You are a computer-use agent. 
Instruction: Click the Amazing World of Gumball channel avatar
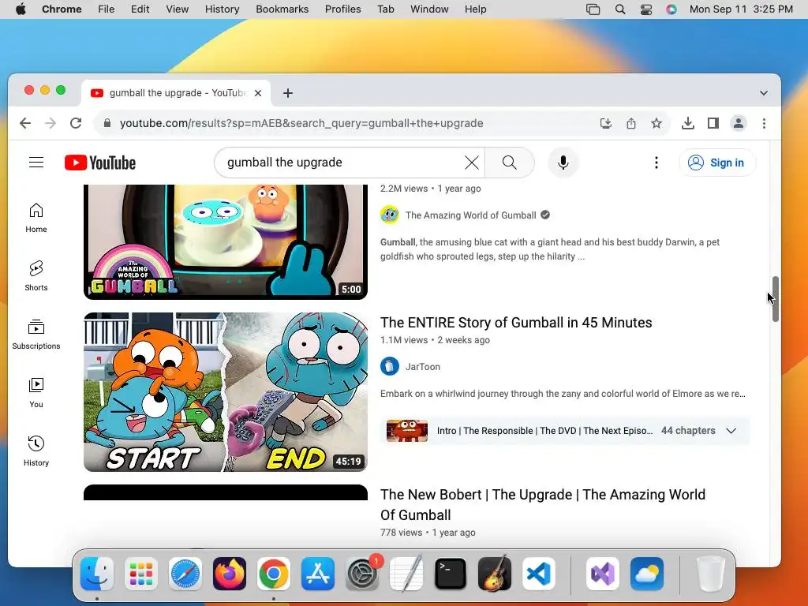(390, 215)
